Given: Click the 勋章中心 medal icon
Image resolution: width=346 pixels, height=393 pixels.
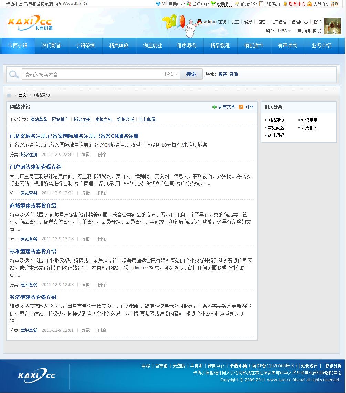Looking at the screenshot, I should point(285,4).
